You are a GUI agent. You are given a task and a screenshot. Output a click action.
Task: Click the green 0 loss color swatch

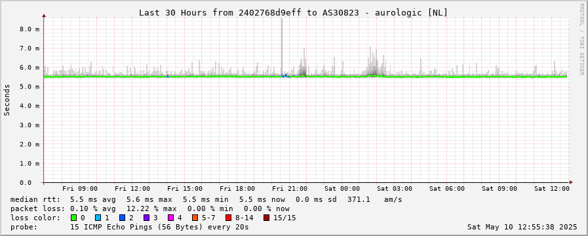coord(73,218)
